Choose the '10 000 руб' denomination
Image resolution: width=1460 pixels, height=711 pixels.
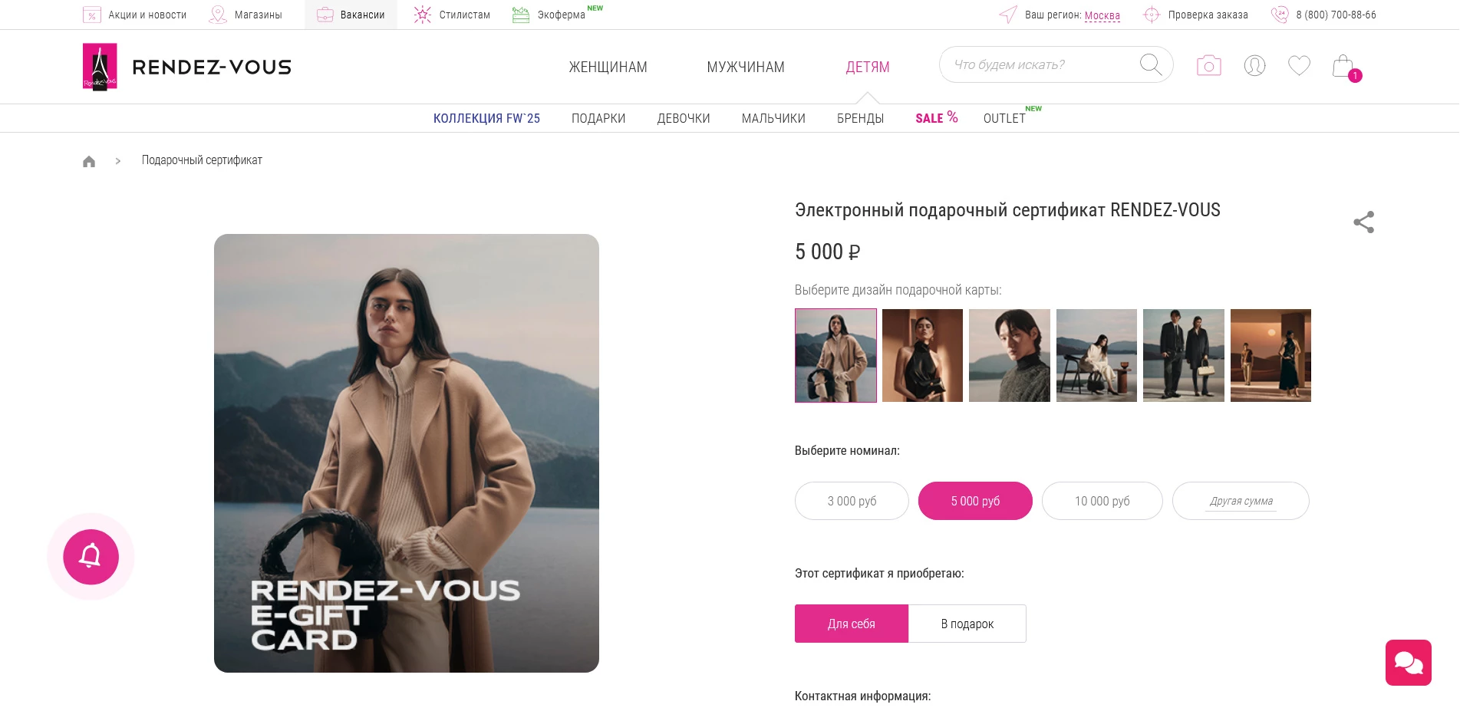click(x=1102, y=501)
